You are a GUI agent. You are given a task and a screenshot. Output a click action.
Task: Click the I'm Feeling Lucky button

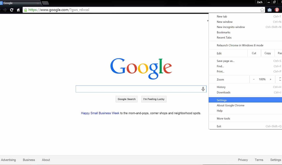[154, 99]
